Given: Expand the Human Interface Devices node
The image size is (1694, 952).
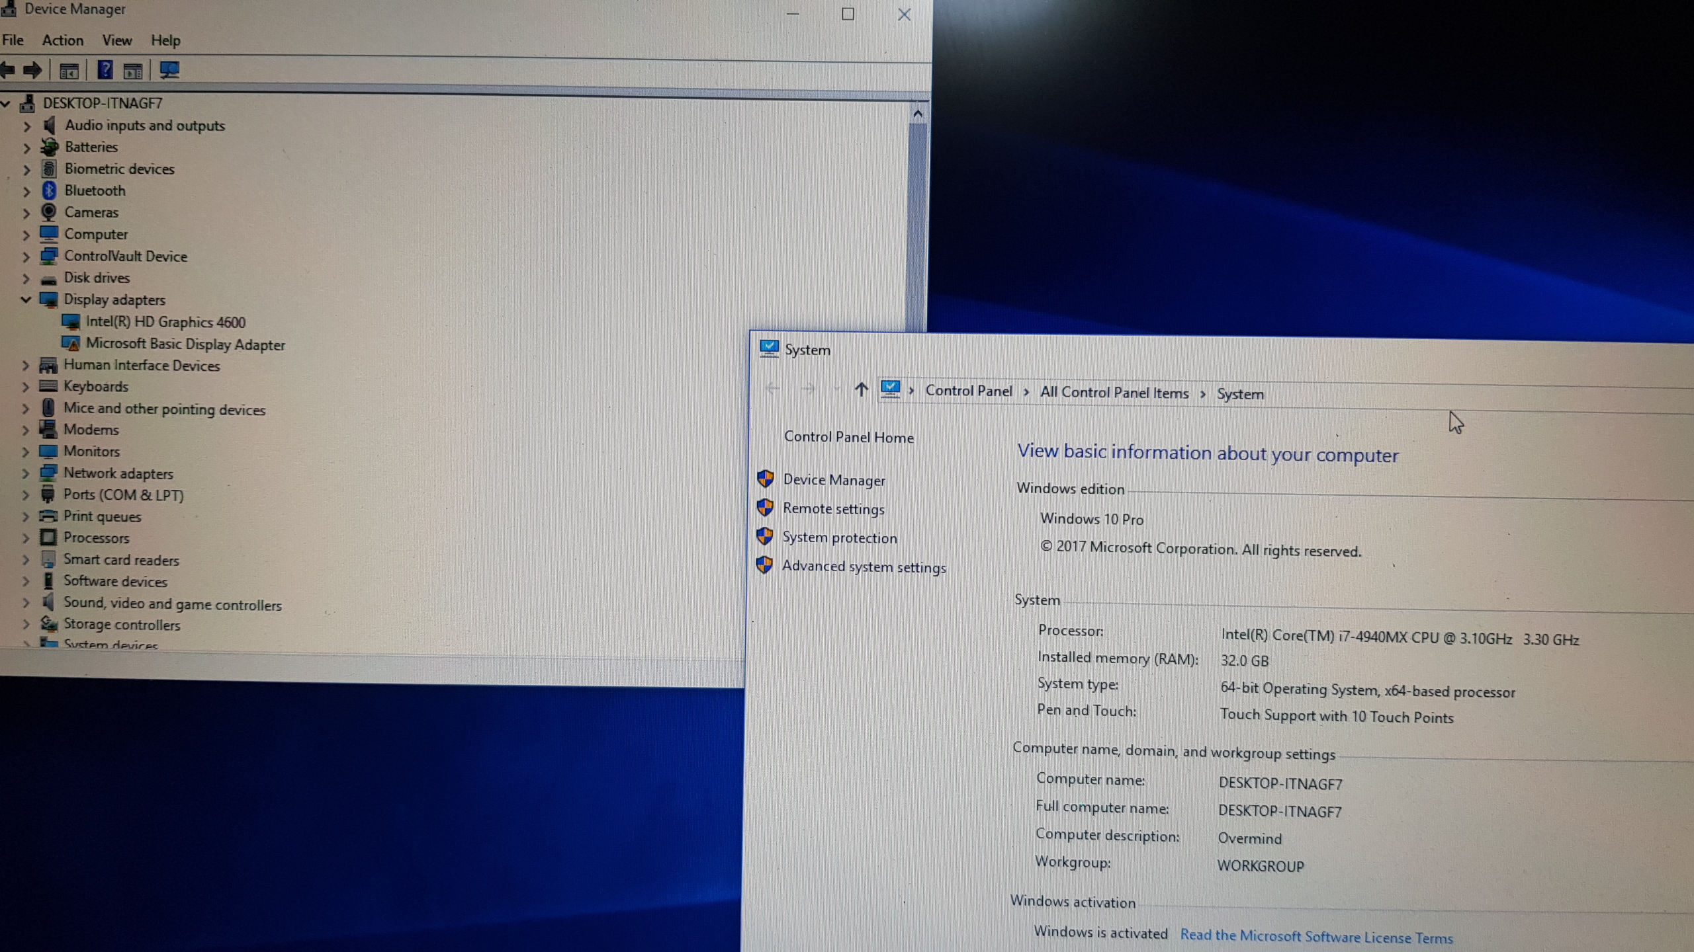Looking at the screenshot, I should pos(26,365).
